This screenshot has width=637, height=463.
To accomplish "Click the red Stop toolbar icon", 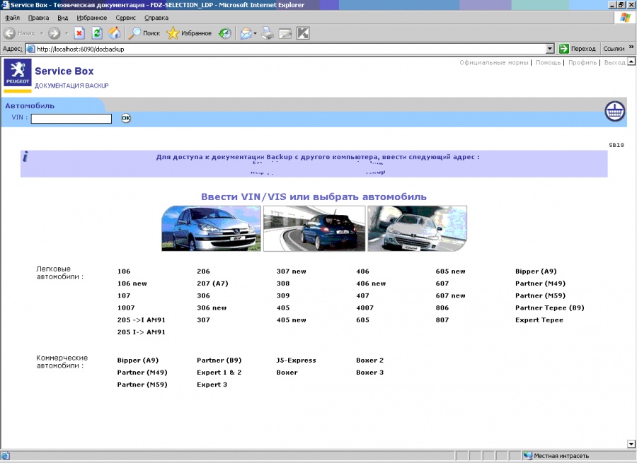I will pyautogui.click(x=79, y=33).
